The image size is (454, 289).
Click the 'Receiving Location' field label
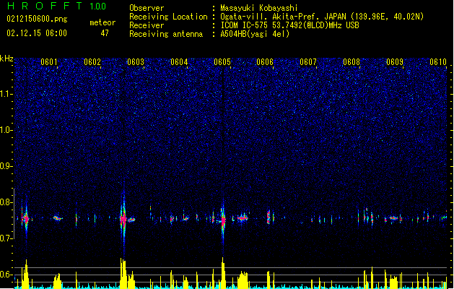tap(168, 17)
